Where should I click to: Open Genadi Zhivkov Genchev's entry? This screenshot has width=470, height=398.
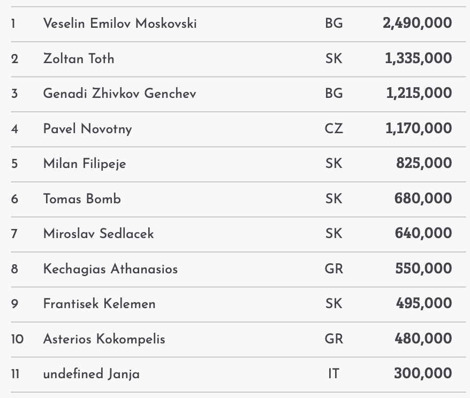click(x=119, y=94)
